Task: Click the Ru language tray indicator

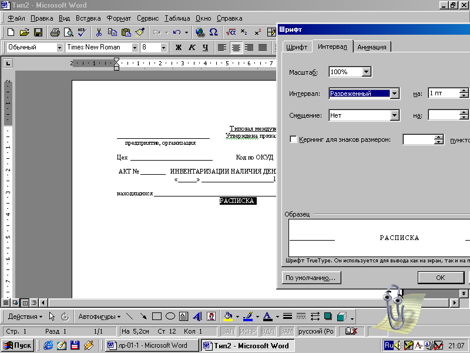Action: [389, 345]
